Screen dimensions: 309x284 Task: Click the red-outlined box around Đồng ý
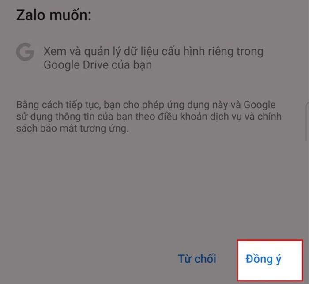pyautogui.click(x=270, y=260)
